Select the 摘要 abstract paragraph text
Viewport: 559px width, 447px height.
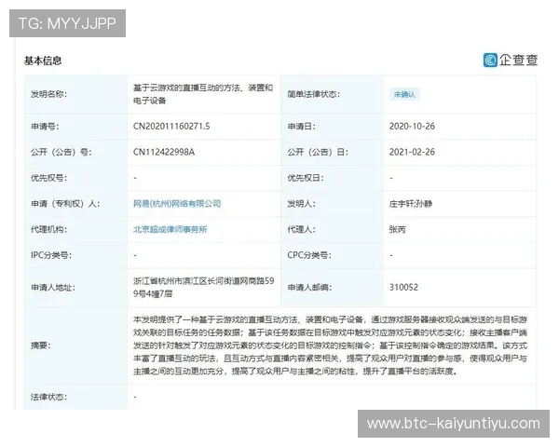pyautogui.click(x=330, y=345)
